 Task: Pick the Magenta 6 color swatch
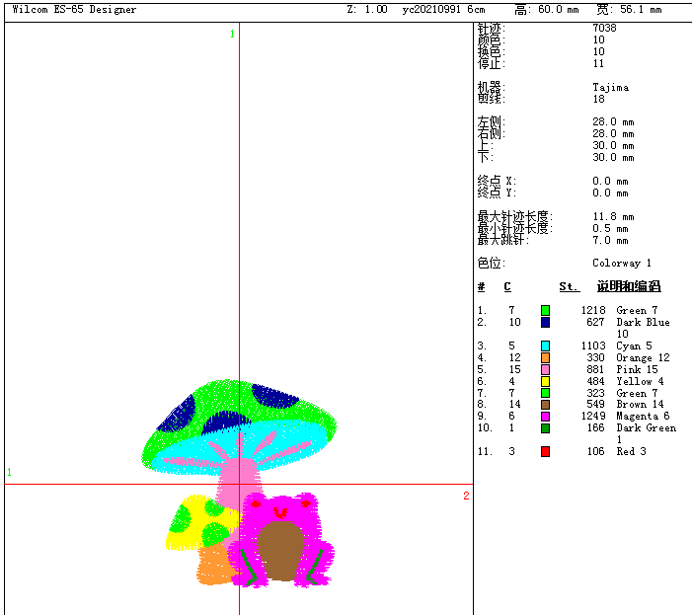[x=545, y=417]
